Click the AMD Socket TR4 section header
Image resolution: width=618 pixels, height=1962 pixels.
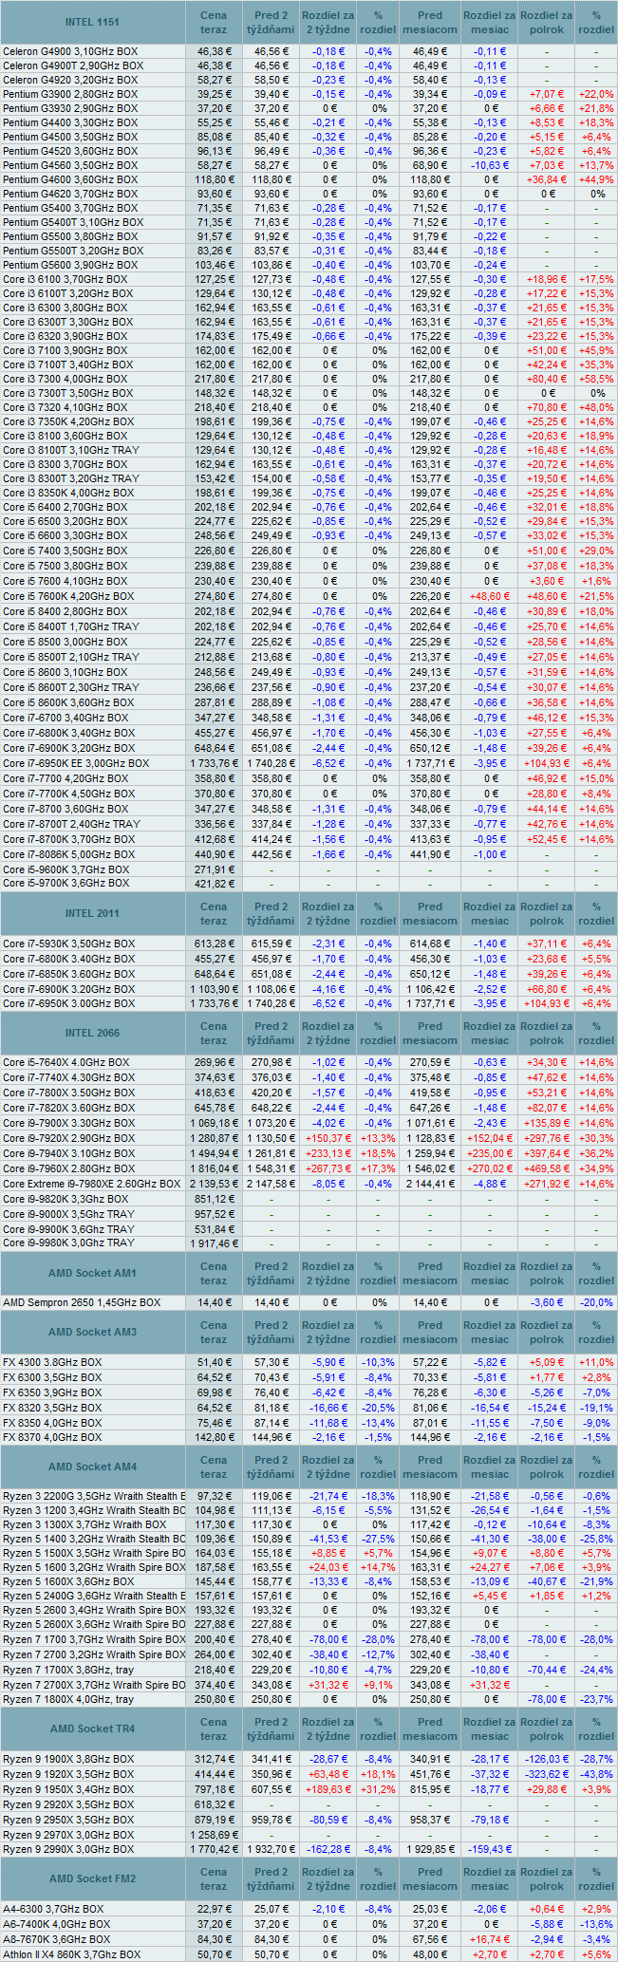[x=93, y=1728]
